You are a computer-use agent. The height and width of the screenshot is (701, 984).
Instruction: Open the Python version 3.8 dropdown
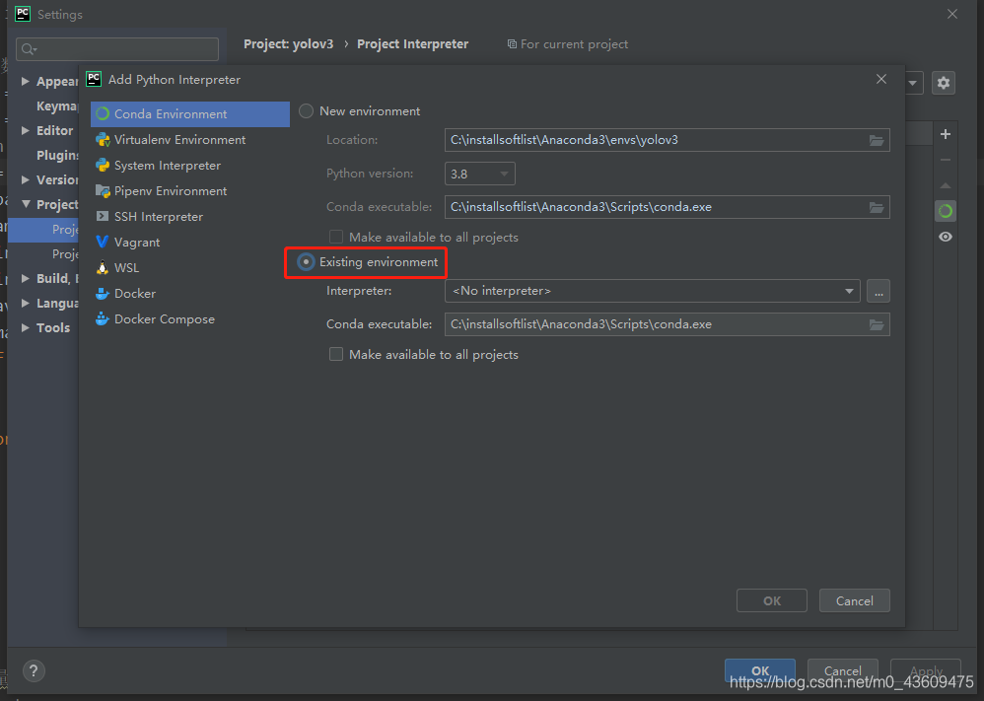[x=480, y=174]
